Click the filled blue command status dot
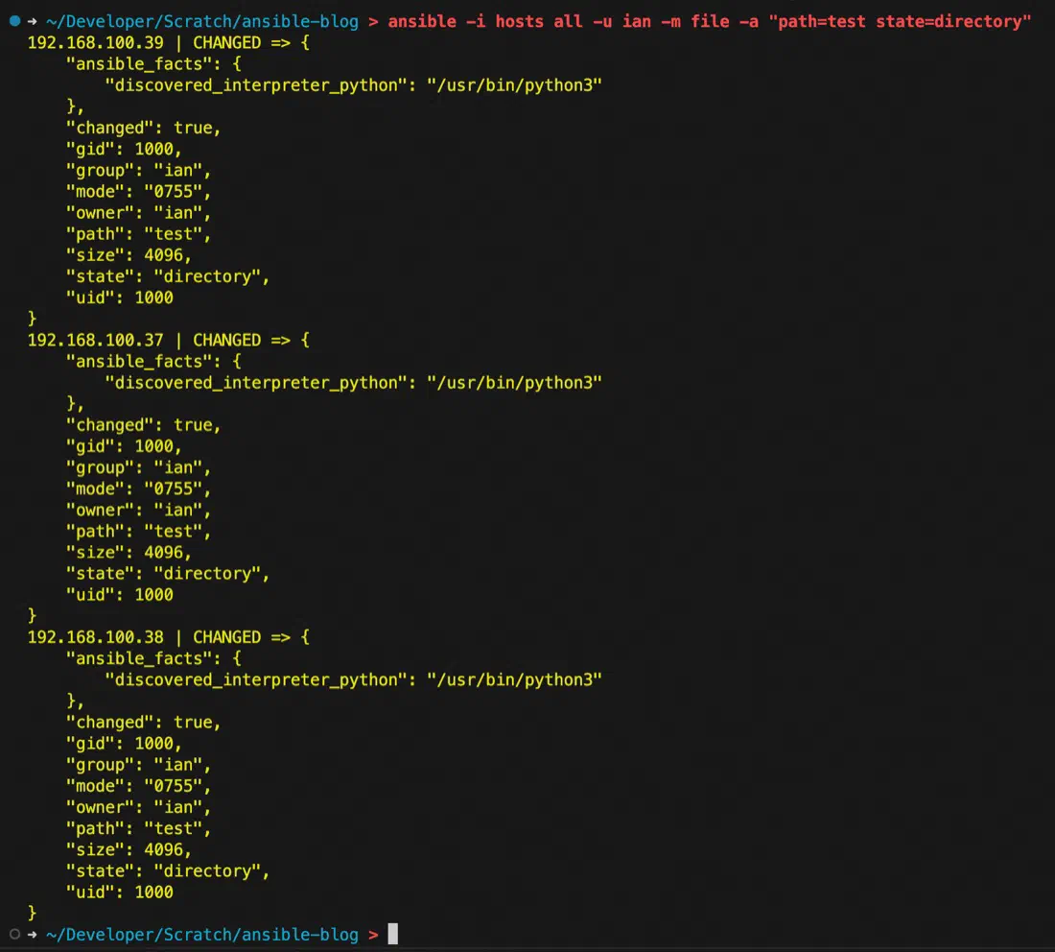Image resolution: width=1055 pixels, height=952 pixels. (14, 21)
